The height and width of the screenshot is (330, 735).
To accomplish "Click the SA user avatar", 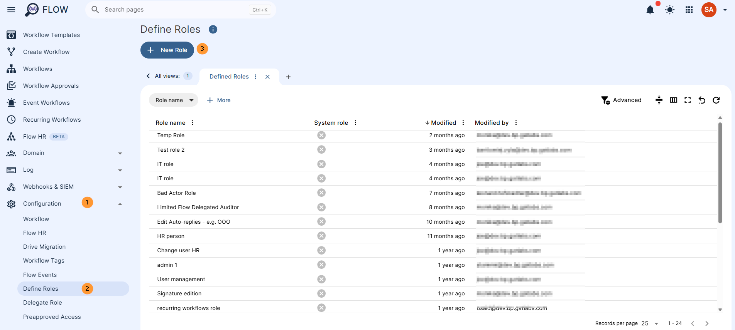I will [x=709, y=10].
